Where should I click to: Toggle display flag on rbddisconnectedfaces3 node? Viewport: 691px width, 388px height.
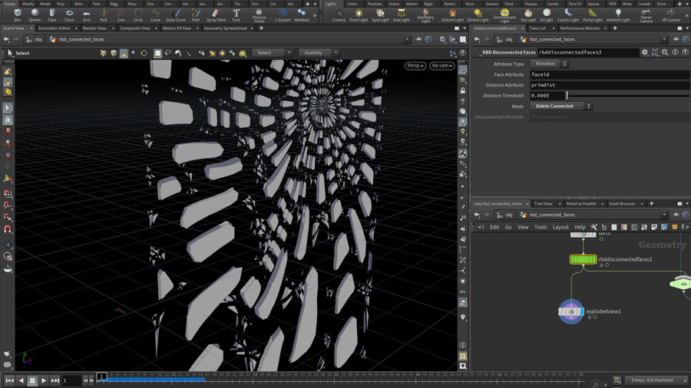pos(595,260)
